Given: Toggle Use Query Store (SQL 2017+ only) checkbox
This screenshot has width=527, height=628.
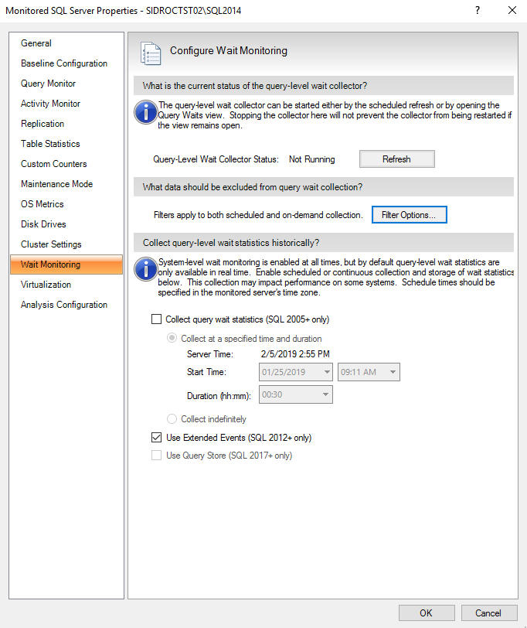Looking at the screenshot, I should pos(156,456).
